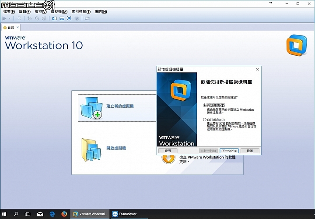Click the check VMware Workstation updates text
The image size is (315, 219).
(x=207, y=159)
